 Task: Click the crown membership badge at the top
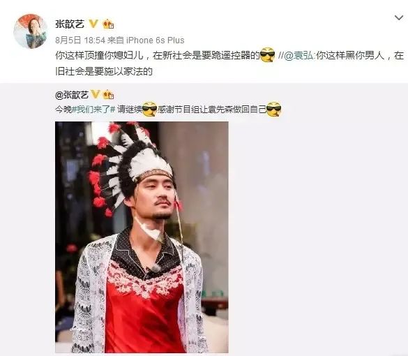coord(108,24)
